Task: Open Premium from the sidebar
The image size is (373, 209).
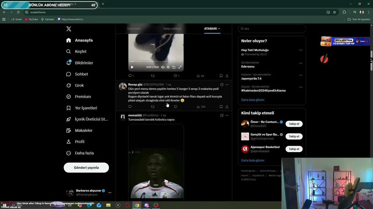Action: click(x=78, y=97)
